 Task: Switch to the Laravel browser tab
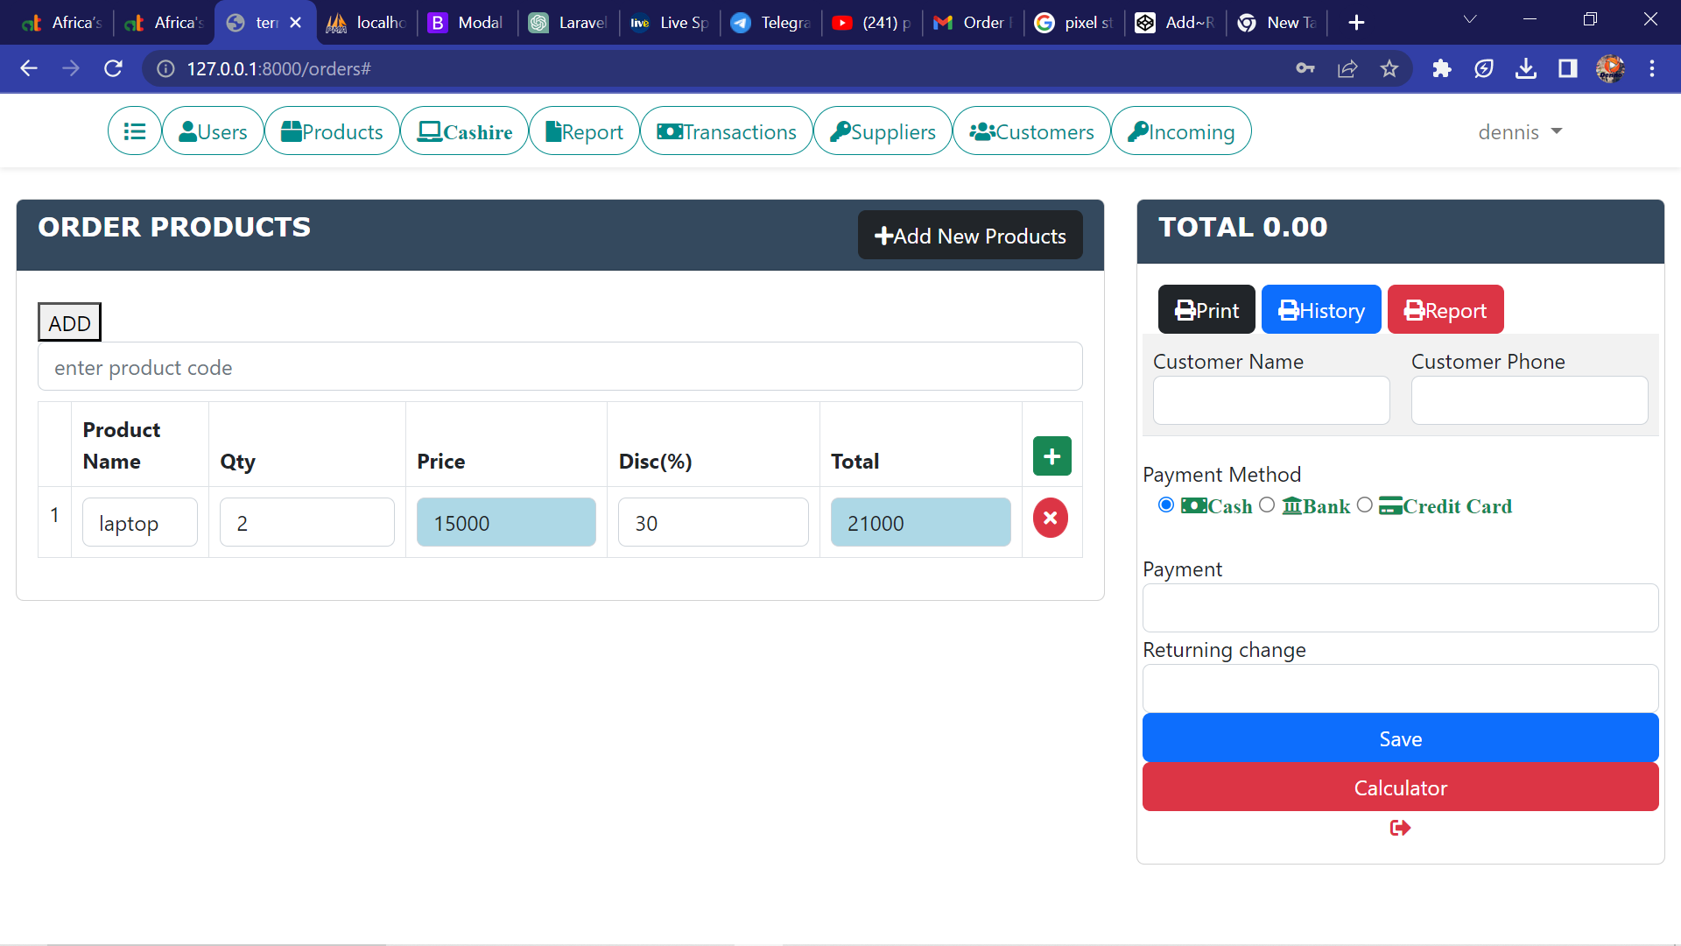tap(569, 23)
